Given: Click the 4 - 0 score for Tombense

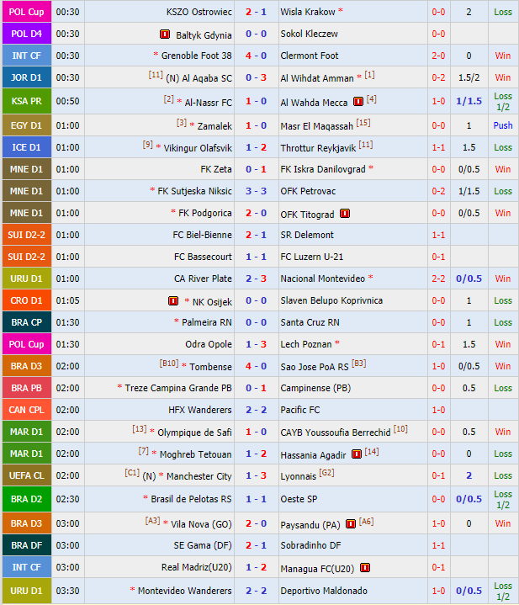Looking at the screenshot, I should click(256, 366).
